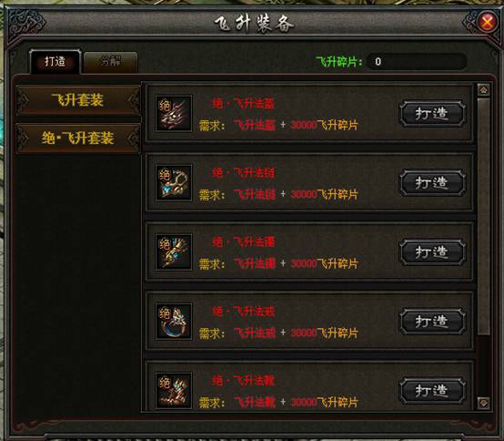Forge the 绝·飞升法靴 with 打造 button
Image resolution: width=504 pixels, height=441 pixels.
coord(432,391)
